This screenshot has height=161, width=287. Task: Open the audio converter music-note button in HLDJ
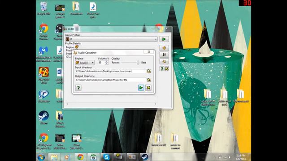(x=164, y=62)
